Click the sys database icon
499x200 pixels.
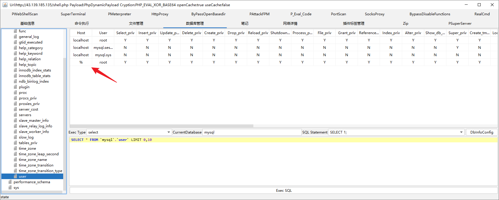10,188
